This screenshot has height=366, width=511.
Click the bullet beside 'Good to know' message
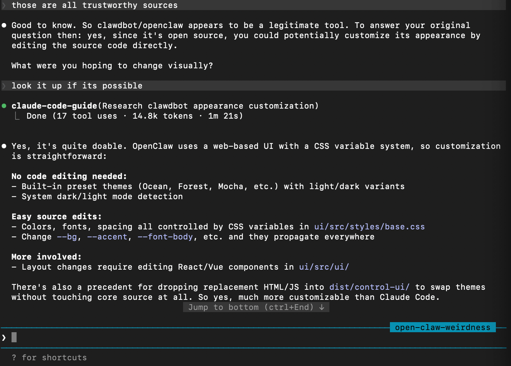coord(4,25)
